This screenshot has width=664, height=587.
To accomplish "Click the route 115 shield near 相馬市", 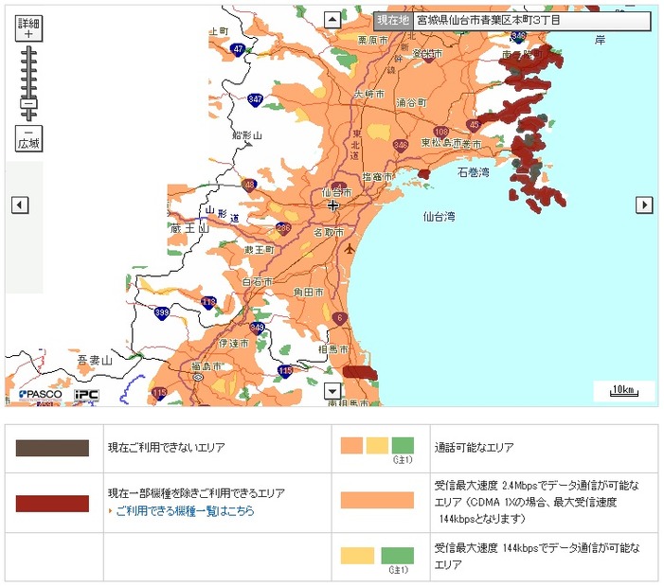I will click(285, 371).
